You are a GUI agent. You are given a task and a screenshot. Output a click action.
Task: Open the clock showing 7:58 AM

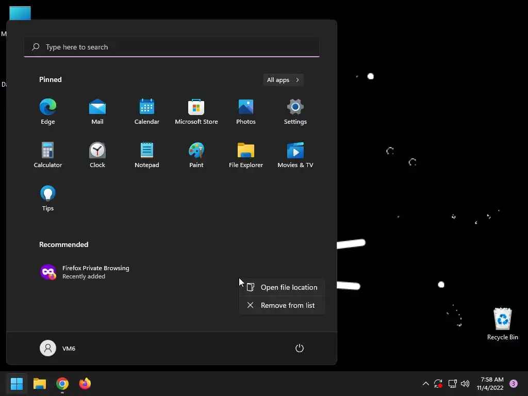[490, 384]
